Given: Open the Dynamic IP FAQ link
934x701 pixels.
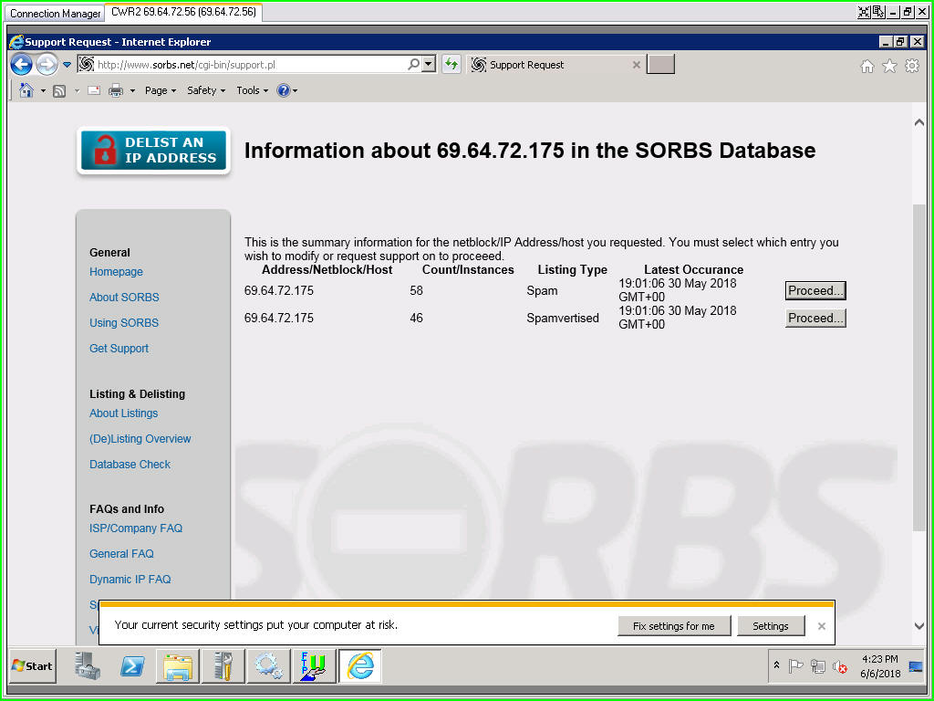Looking at the screenshot, I should (130, 580).
